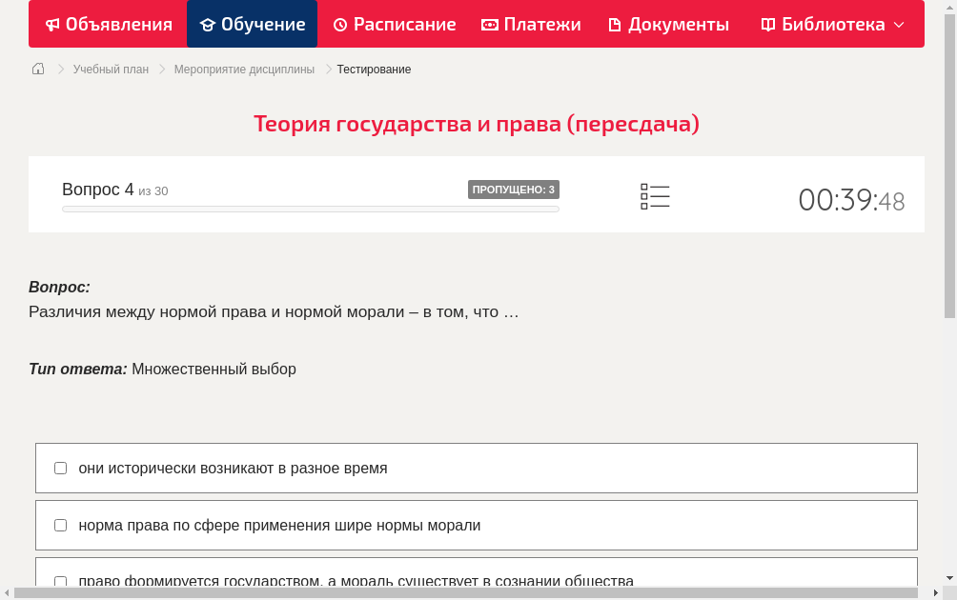
Task: Click the Мероприятие дисциплины breadcrumb link
Action: (244, 69)
